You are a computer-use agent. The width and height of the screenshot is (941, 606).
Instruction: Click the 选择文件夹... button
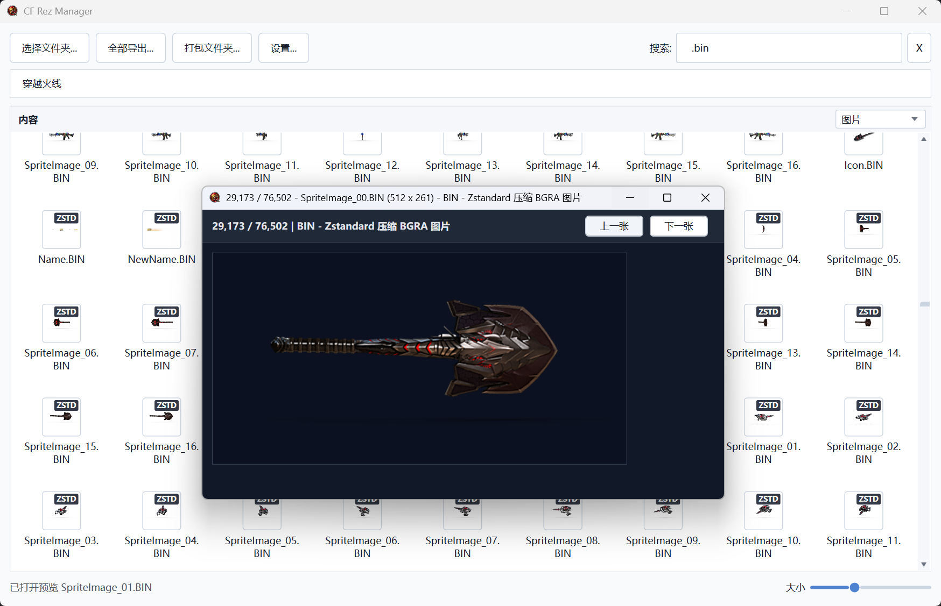pyautogui.click(x=50, y=48)
